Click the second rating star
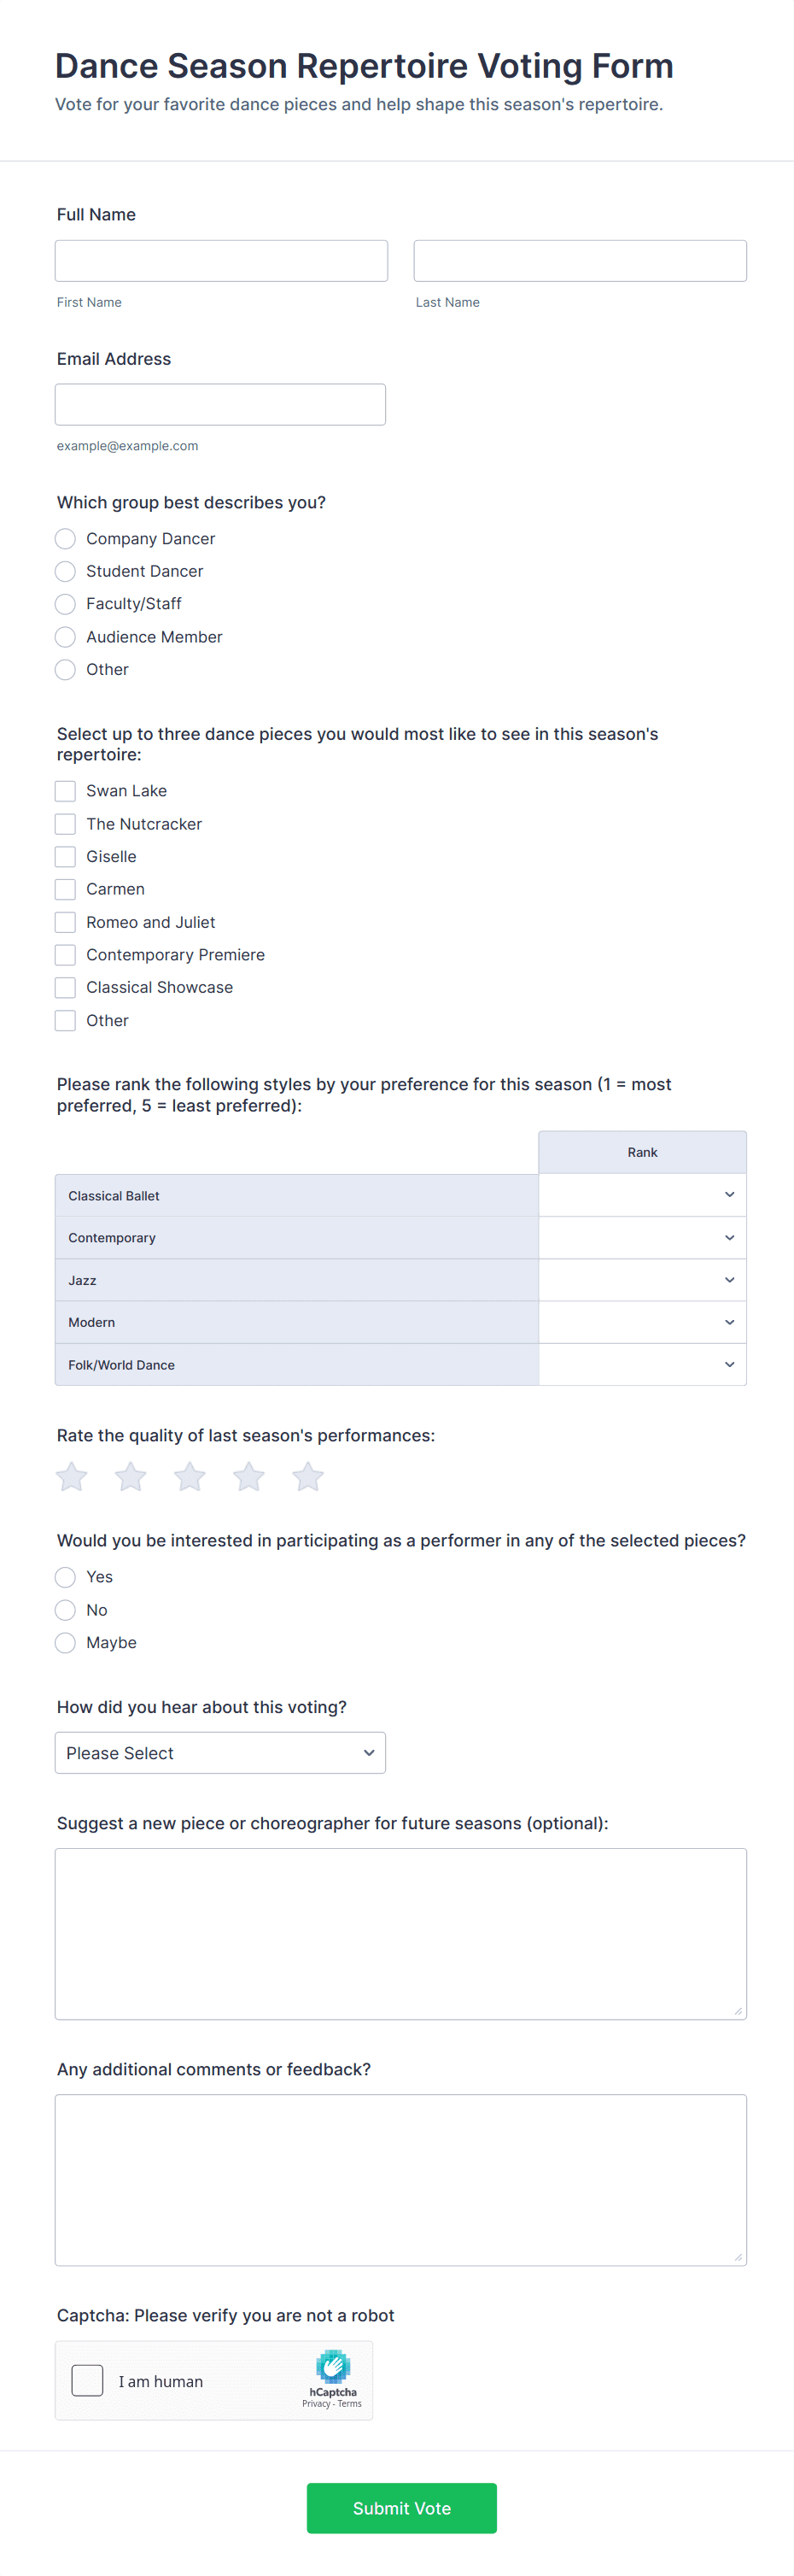Image resolution: width=794 pixels, height=2576 pixels. 131,1476
